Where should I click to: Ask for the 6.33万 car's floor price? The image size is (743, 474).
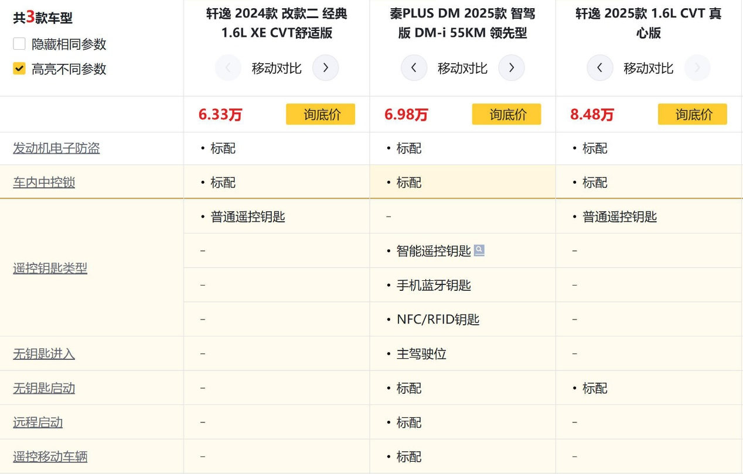coord(321,114)
